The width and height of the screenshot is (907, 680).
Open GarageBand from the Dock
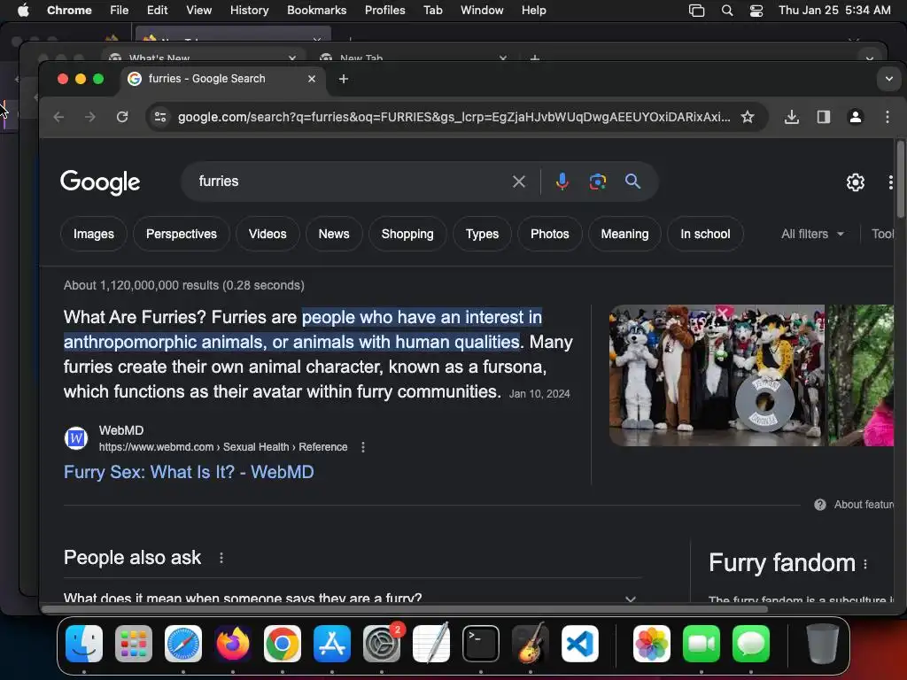click(531, 643)
